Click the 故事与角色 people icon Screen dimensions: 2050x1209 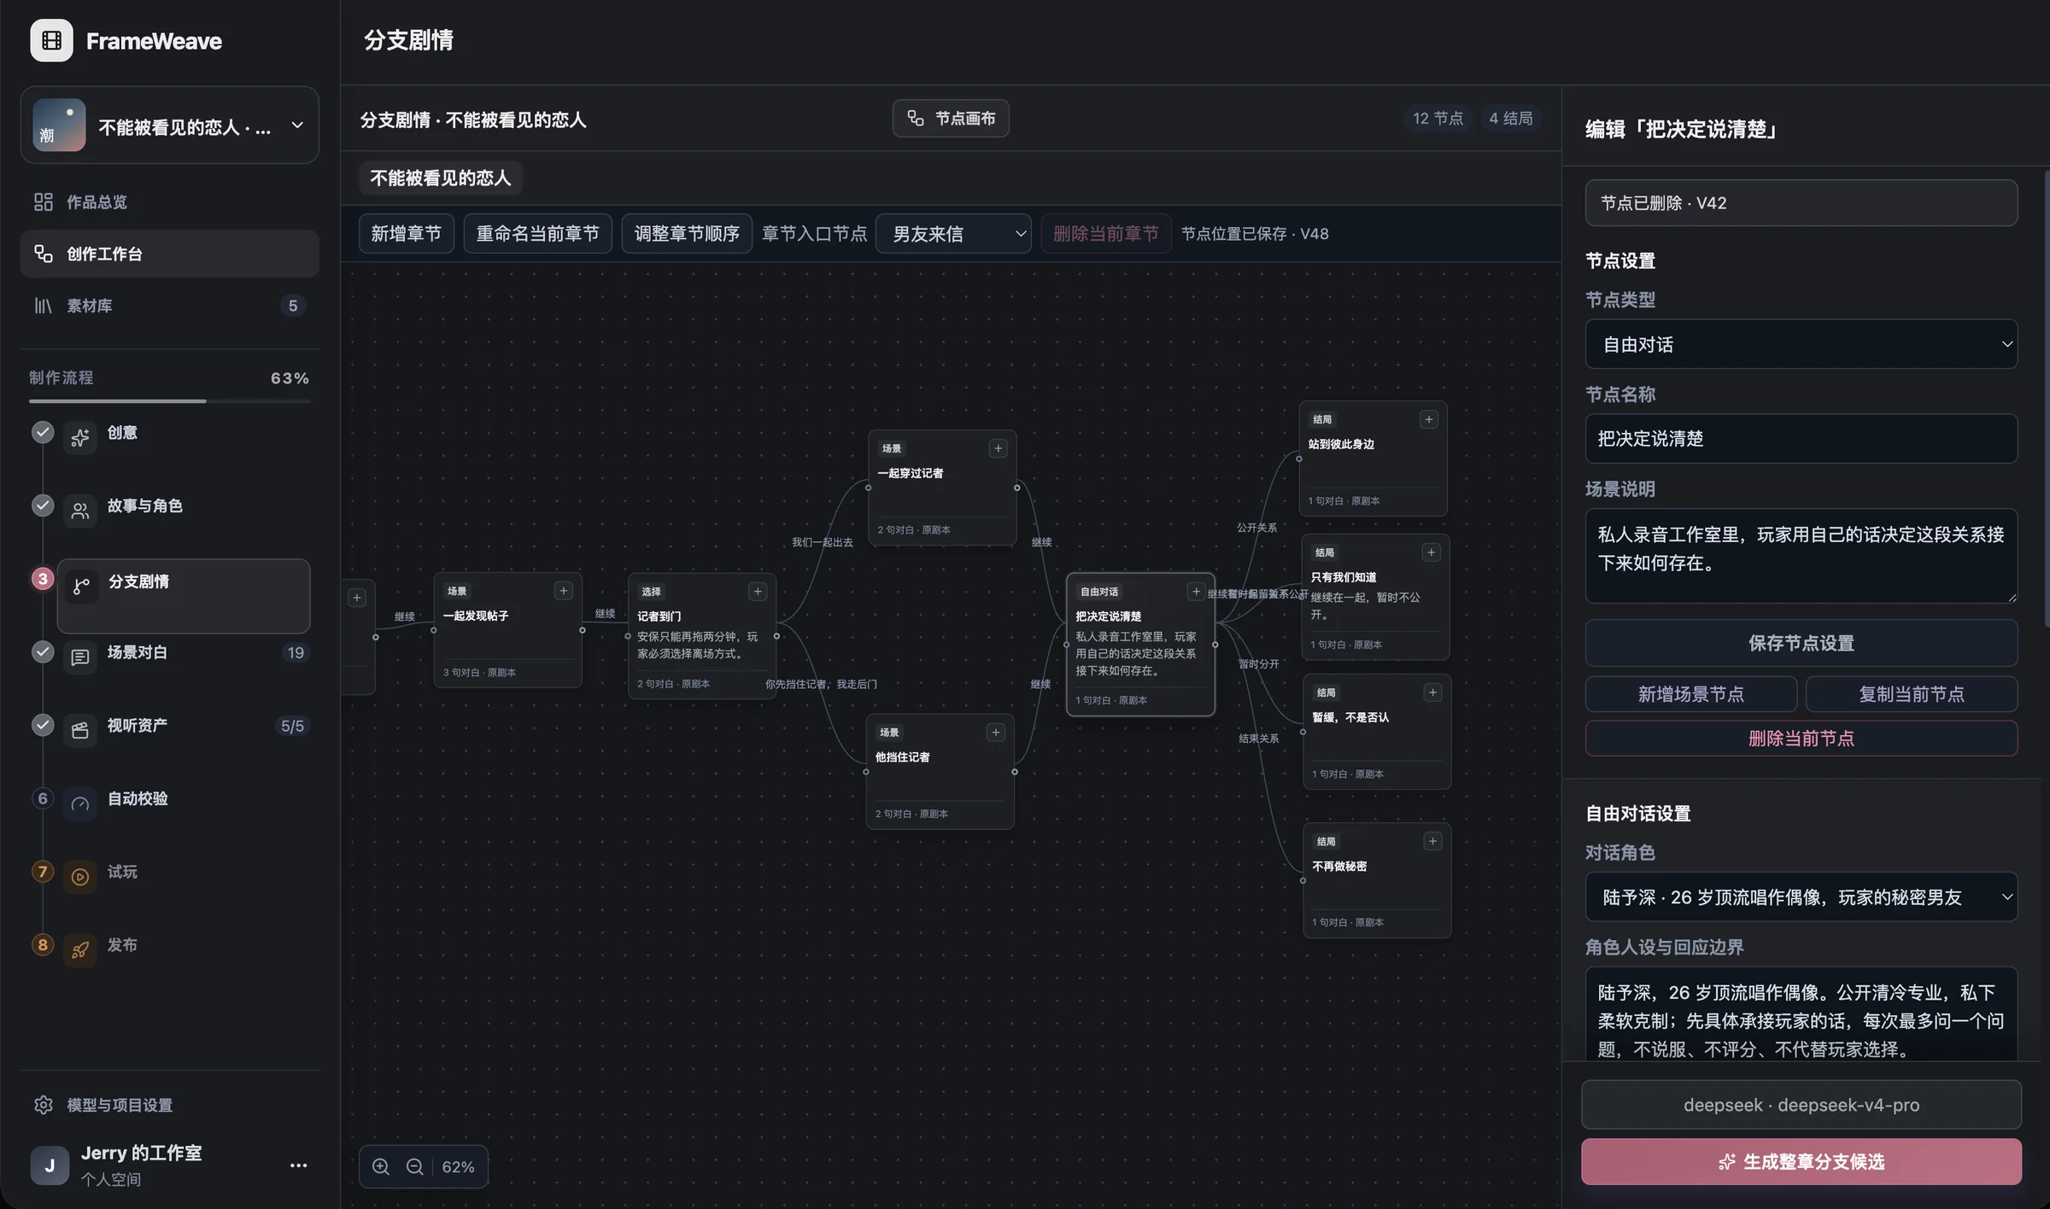coord(80,511)
